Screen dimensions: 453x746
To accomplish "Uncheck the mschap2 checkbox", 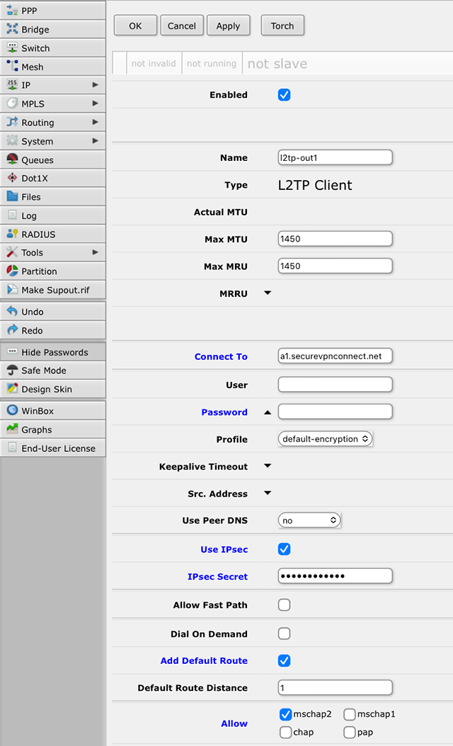I will pyautogui.click(x=286, y=714).
